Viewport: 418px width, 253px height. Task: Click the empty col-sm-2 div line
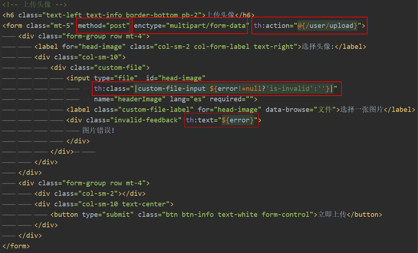pyautogui.click(x=90, y=194)
